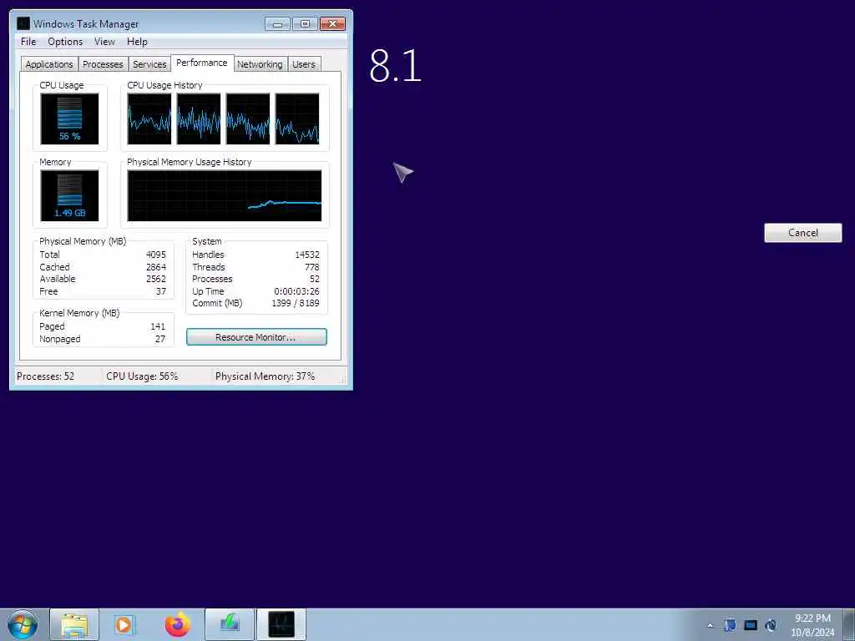The image size is (855, 641).
Task: Click the Nonpaged value 27
Action: click(160, 339)
